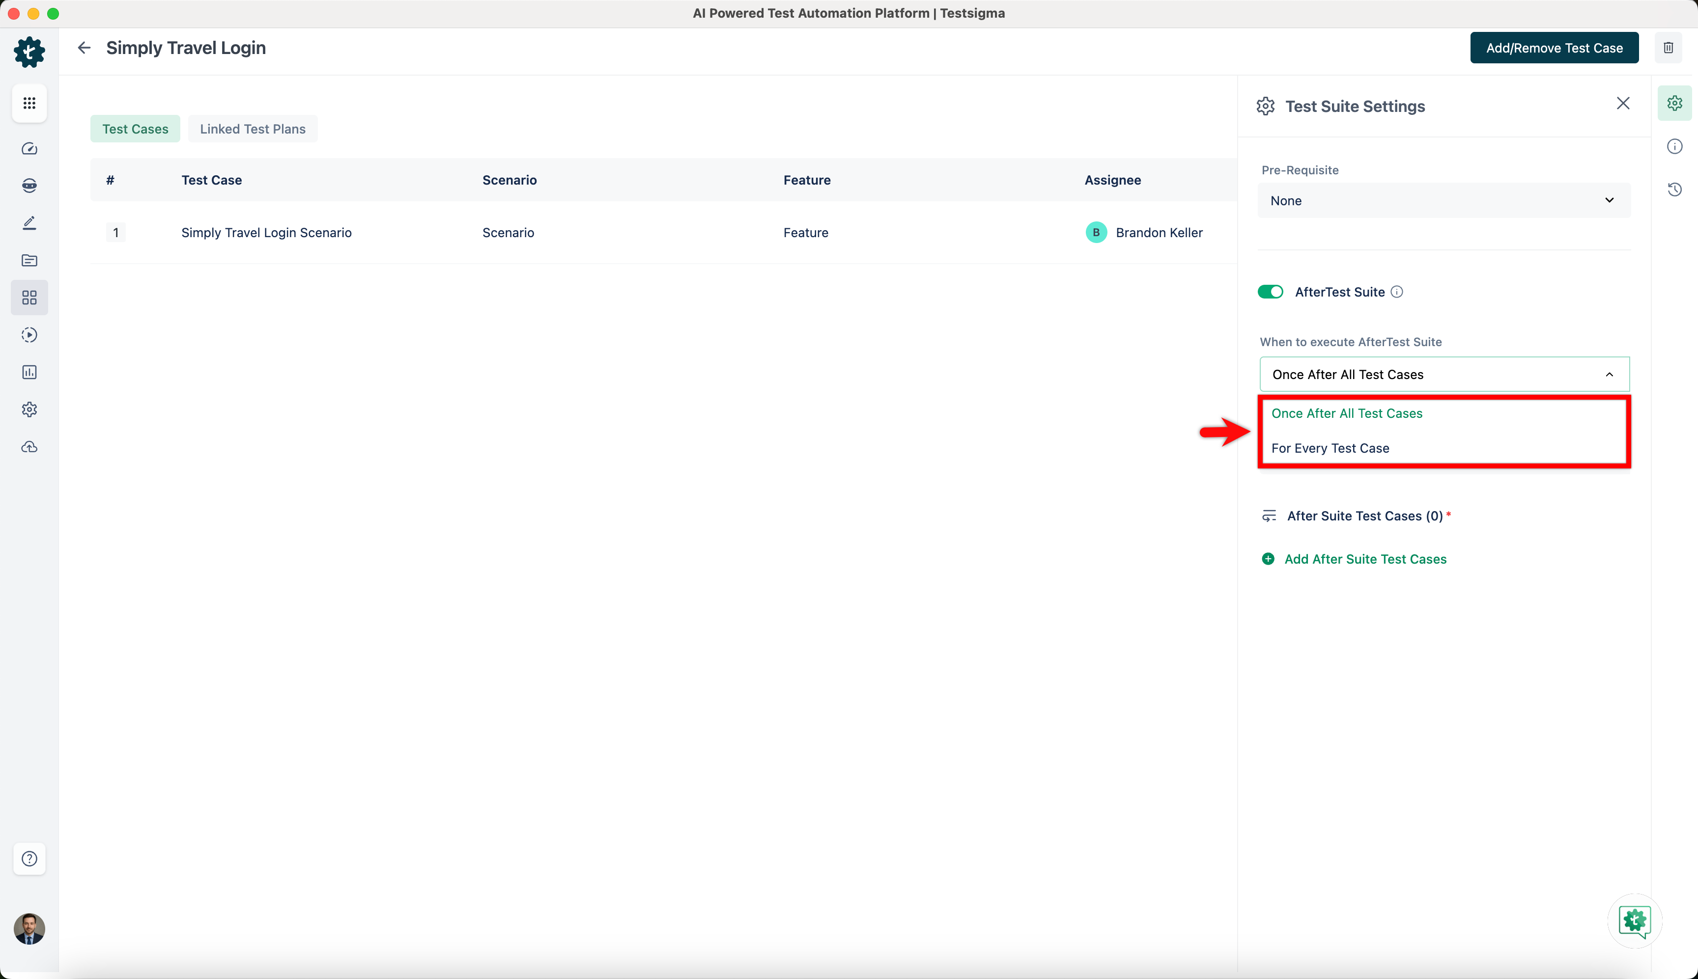Switch to Linked Test Plans tab
This screenshot has height=979, width=1698.
pos(252,129)
